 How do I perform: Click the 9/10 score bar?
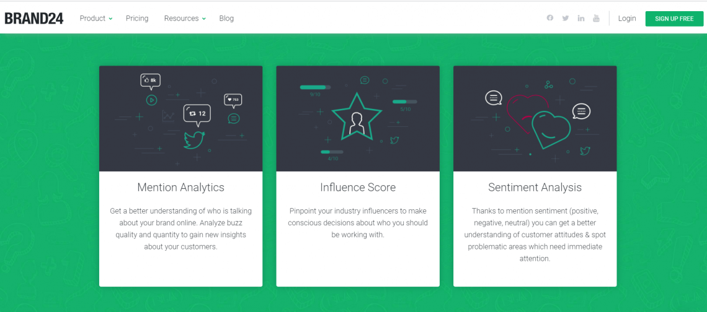coord(315,87)
